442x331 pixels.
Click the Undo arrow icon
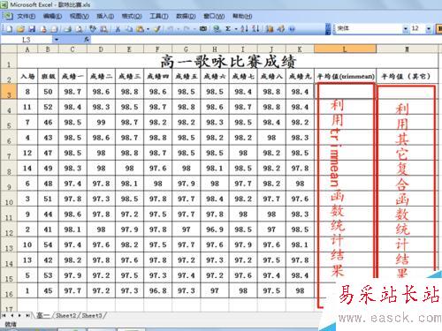[171, 29]
